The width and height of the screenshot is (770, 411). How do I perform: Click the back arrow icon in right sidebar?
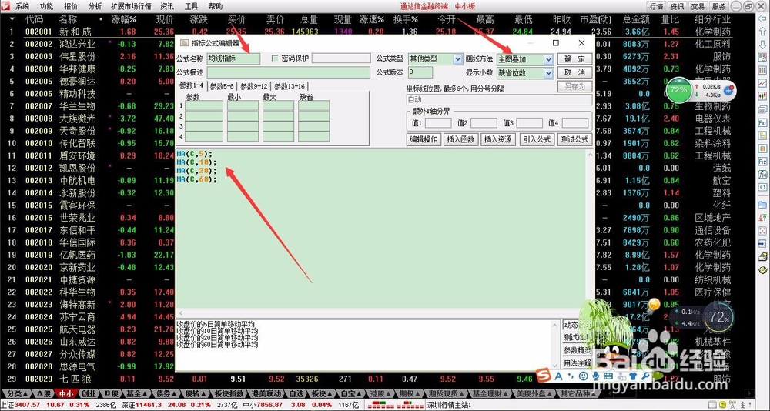point(762,20)
